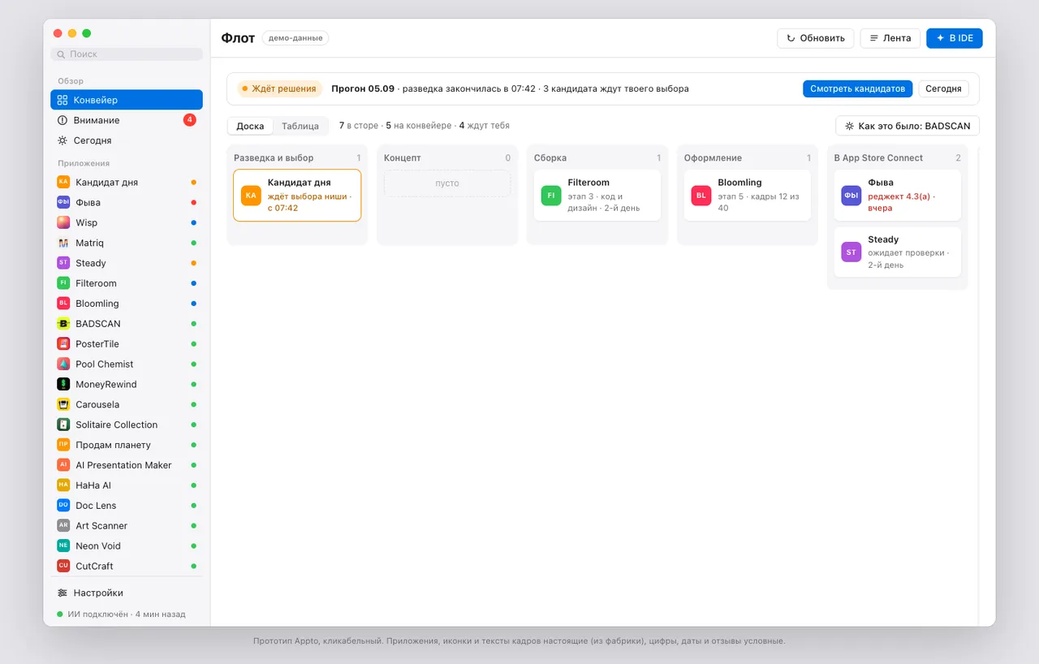Open Конвейер in the sidebar

[x=127, y=100]
